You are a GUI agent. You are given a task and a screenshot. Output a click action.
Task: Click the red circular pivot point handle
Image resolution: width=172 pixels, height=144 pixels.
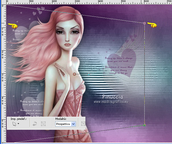tap(74, 74)
